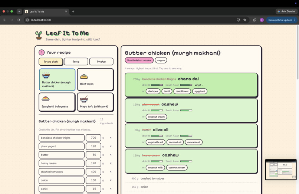Pick the vegetable oil alternative
Viewport: 299px width, 194px height.
pos(155,142)
